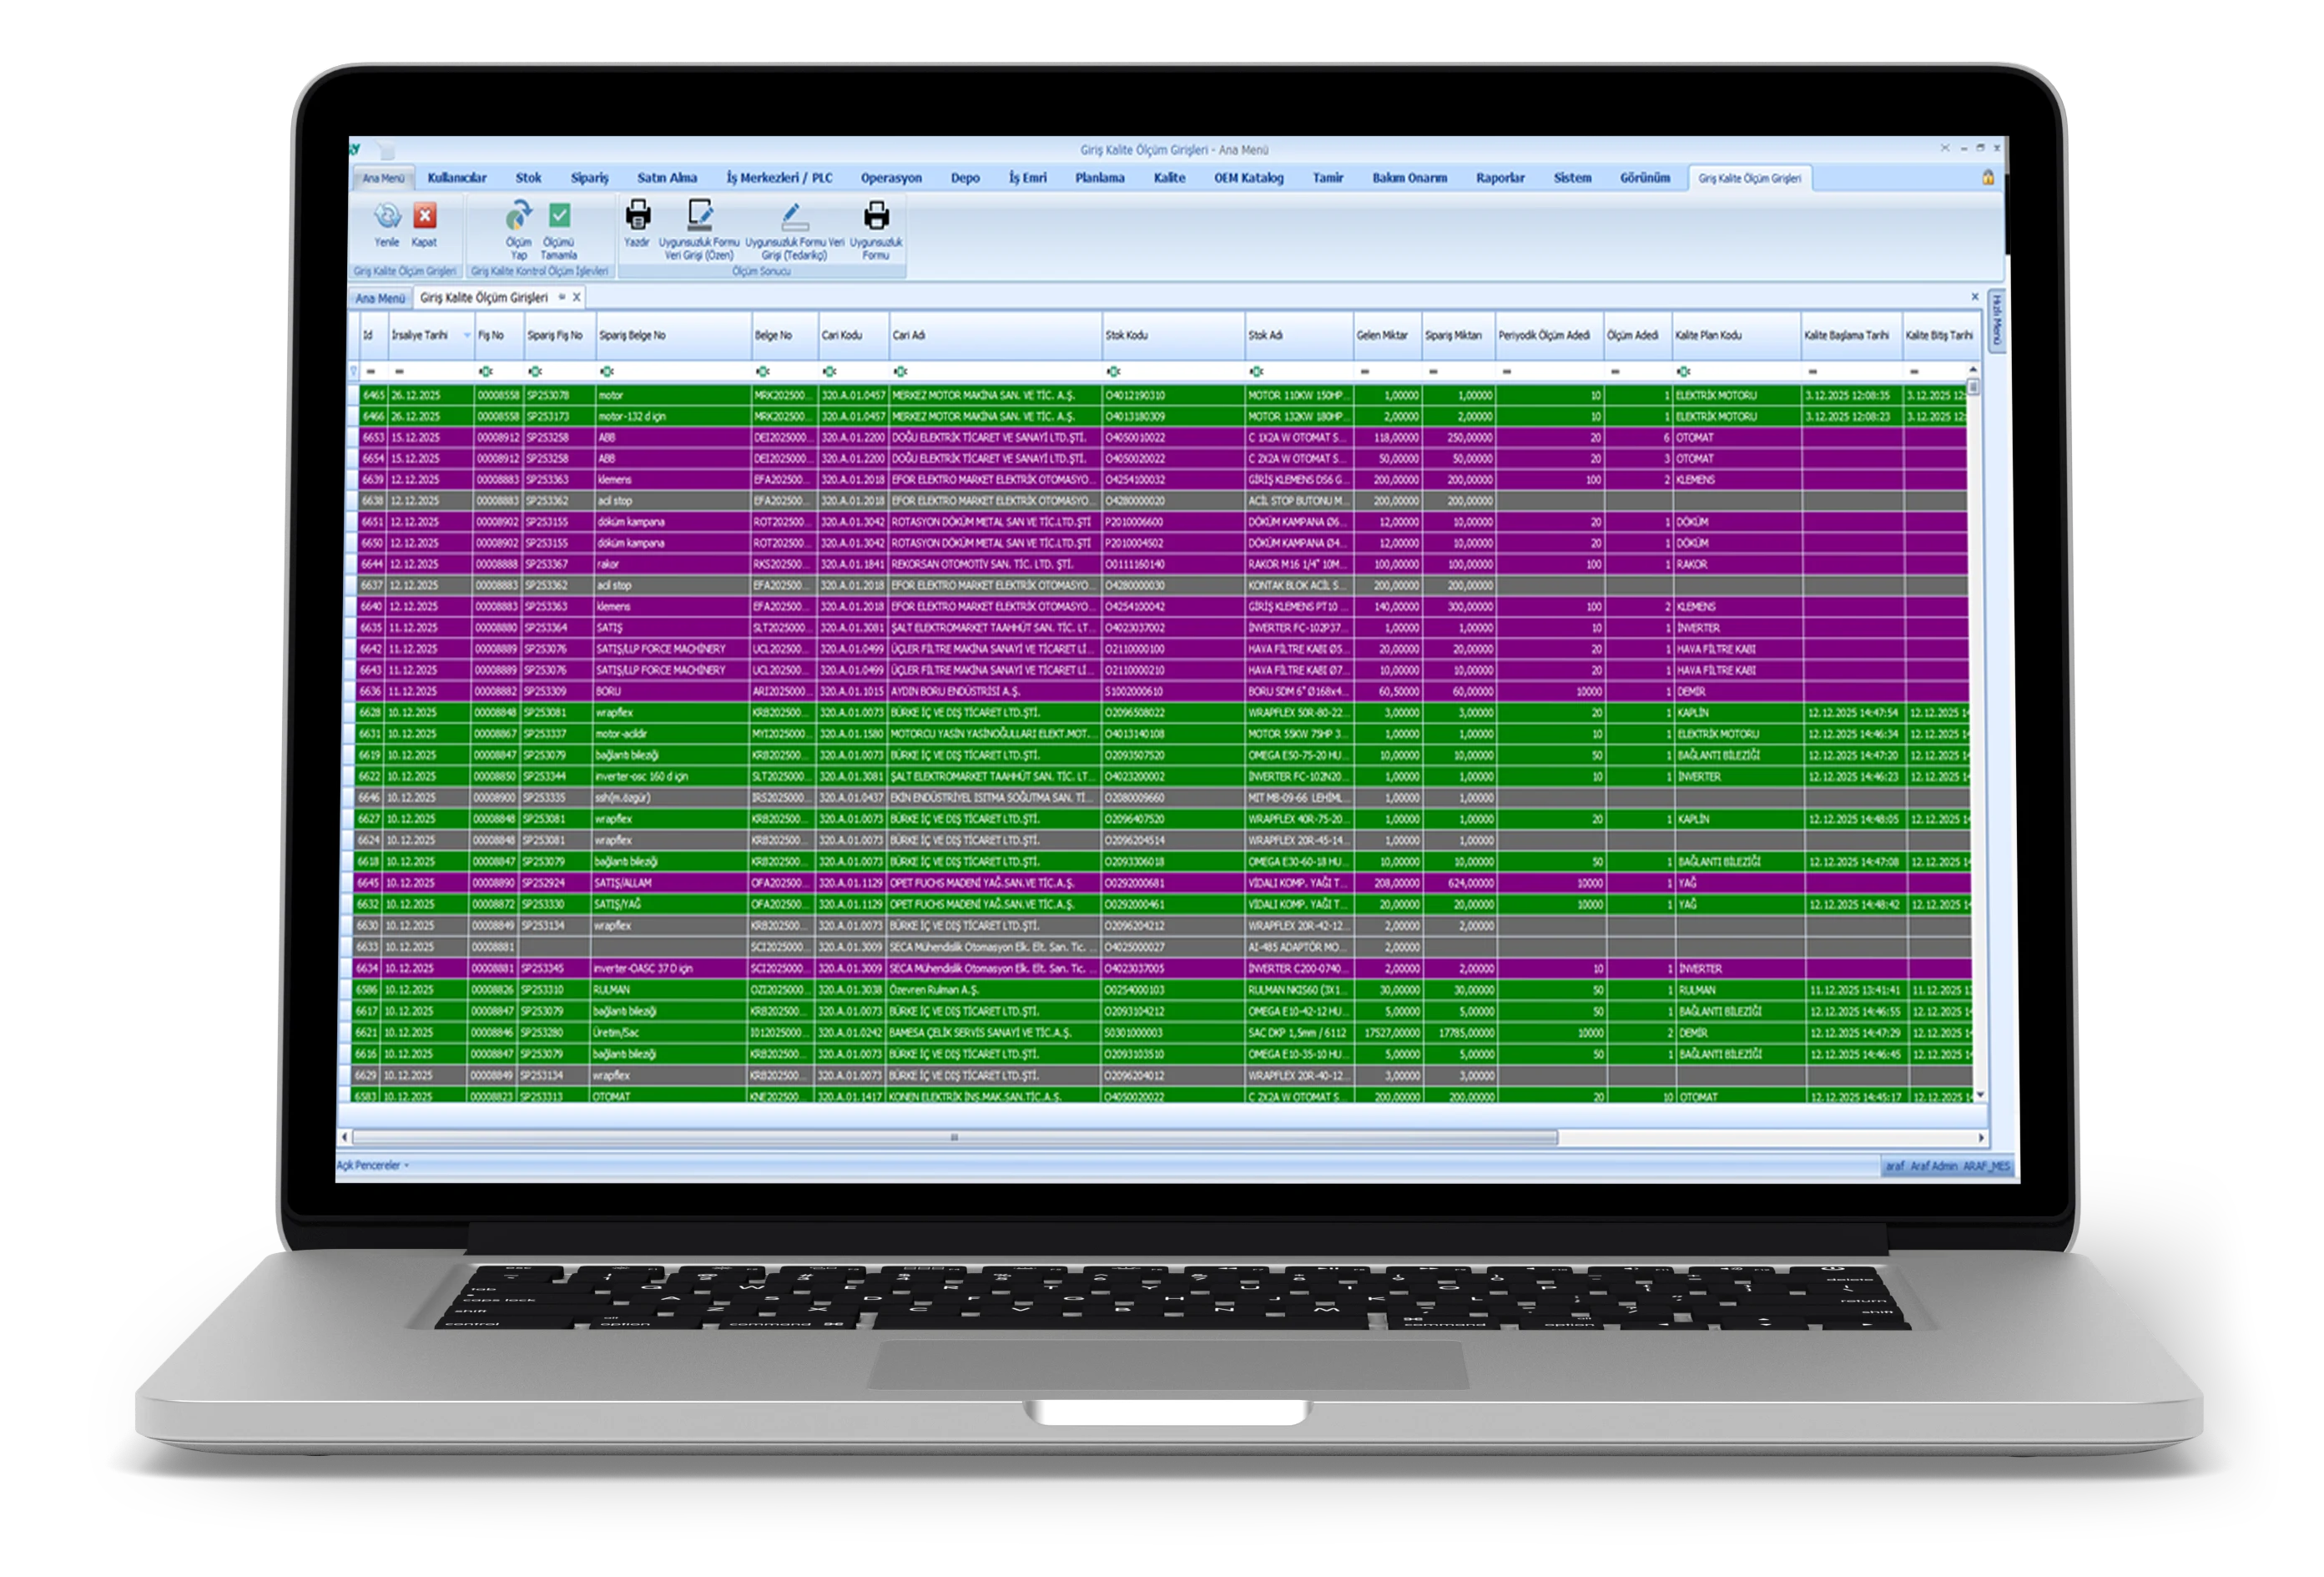Click the Ölçümü Tamamla checkmark icon

coord(559,216)
